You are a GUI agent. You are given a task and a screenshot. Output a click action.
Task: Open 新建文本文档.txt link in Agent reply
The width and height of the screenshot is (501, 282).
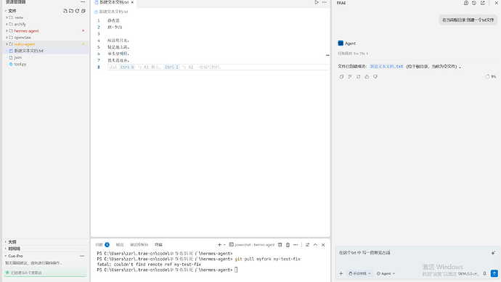pyautogui.click(x=386, y=67)
